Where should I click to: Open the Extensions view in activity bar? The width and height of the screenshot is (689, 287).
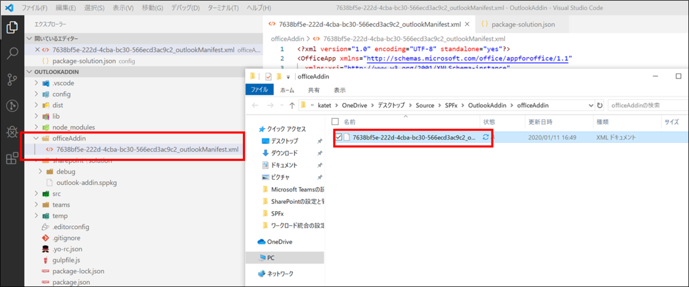12,159
